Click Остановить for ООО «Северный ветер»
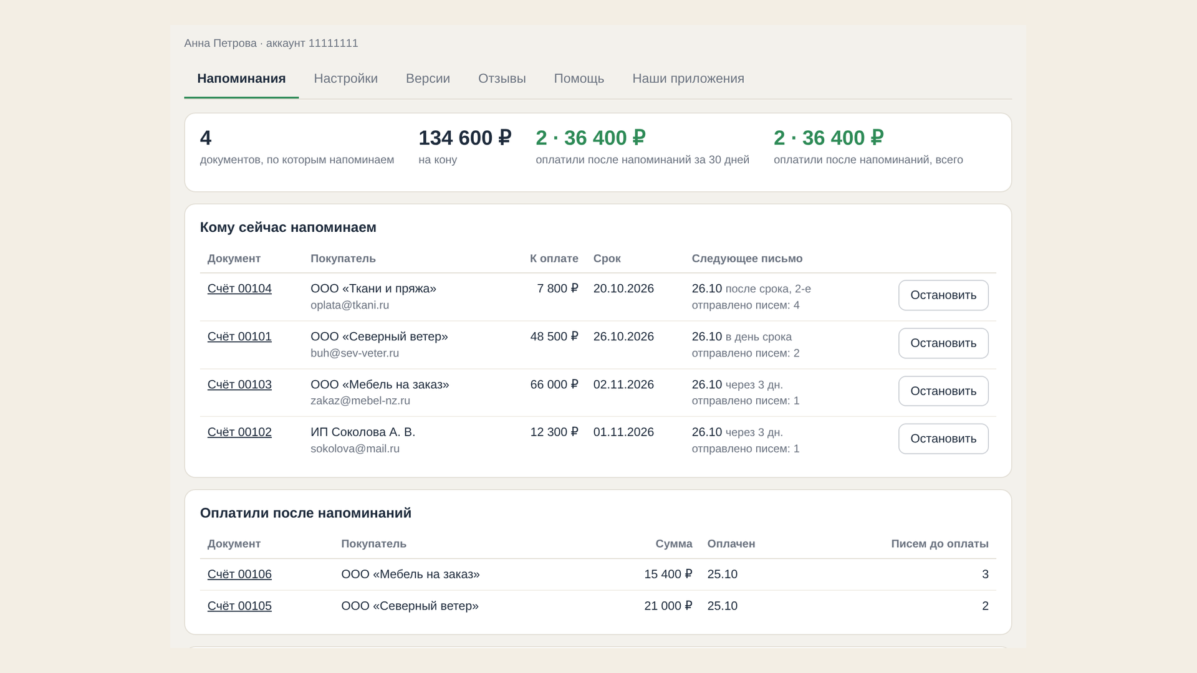The width and height of the screenshot is (1197, 673). coord(943,343)
